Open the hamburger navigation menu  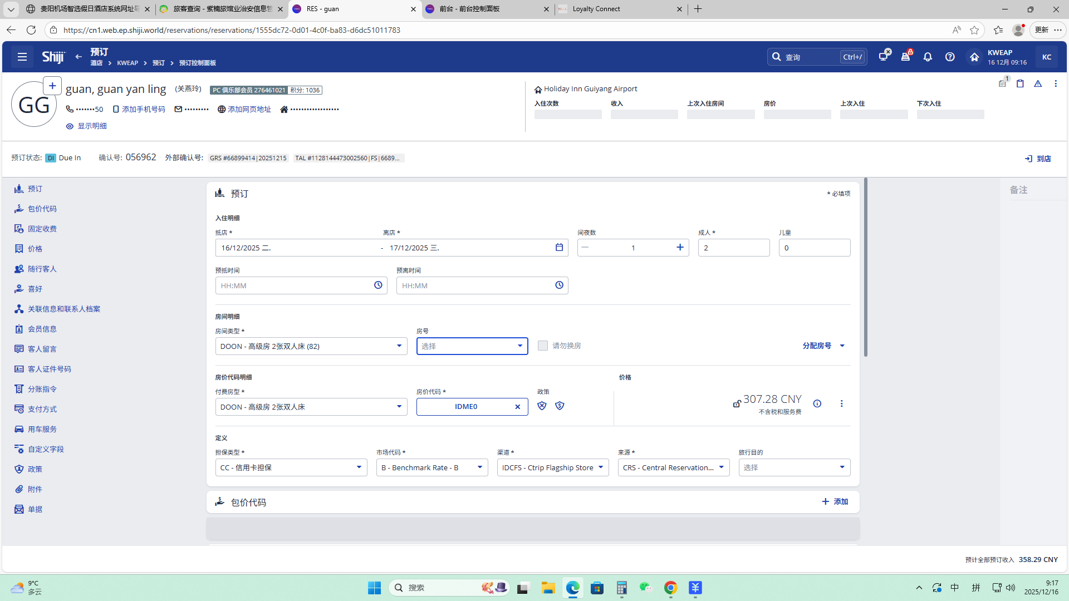[x=22, y=57]
